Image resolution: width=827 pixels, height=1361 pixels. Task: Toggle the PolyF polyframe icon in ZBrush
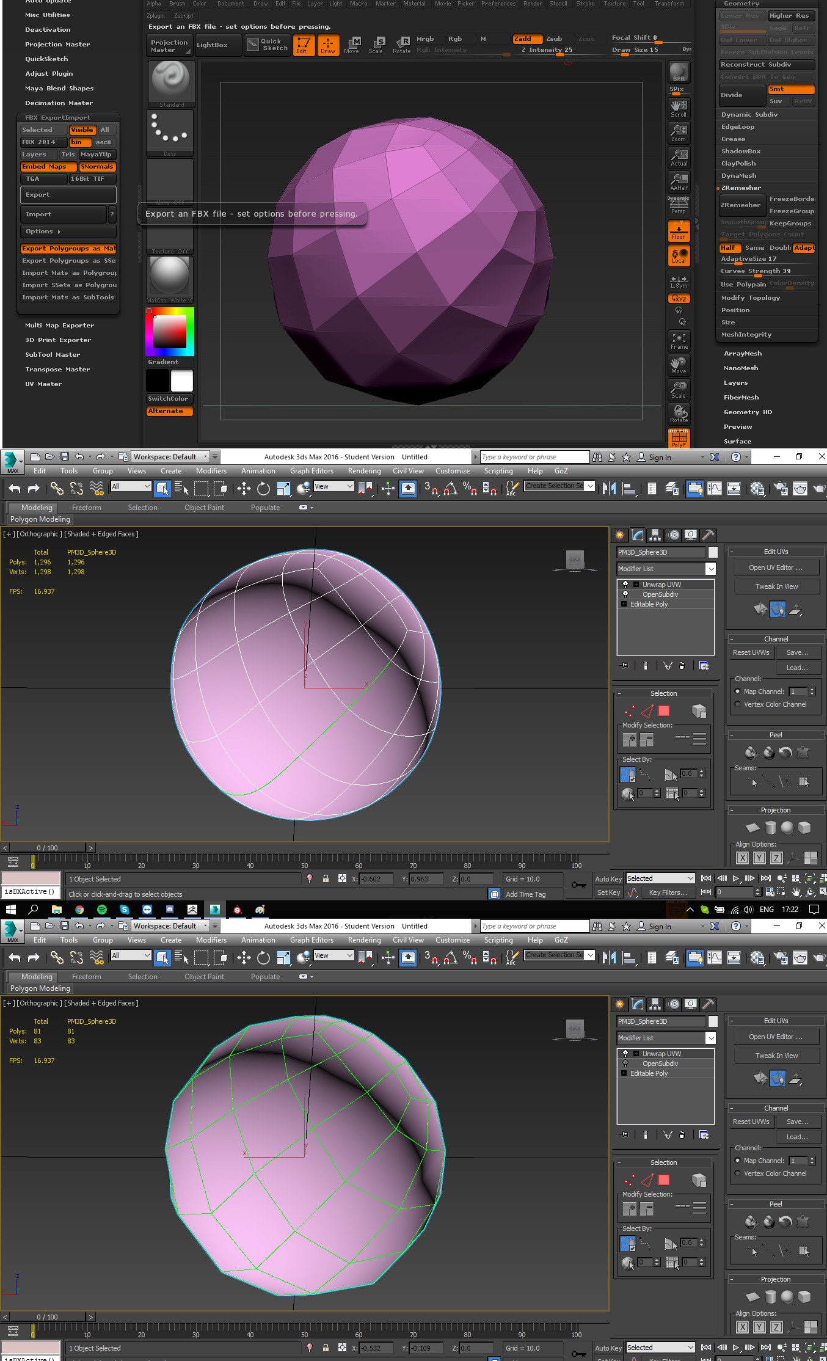(x=679, y=439)
